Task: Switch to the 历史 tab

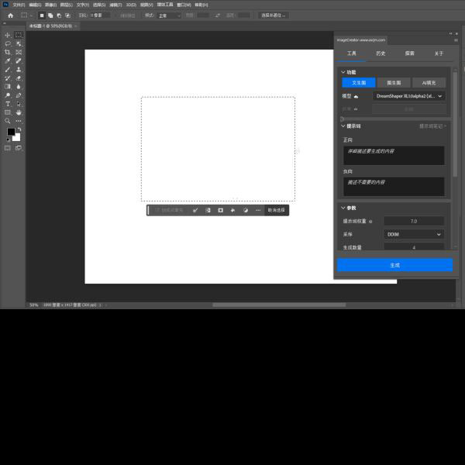Action: coord(381,53)
